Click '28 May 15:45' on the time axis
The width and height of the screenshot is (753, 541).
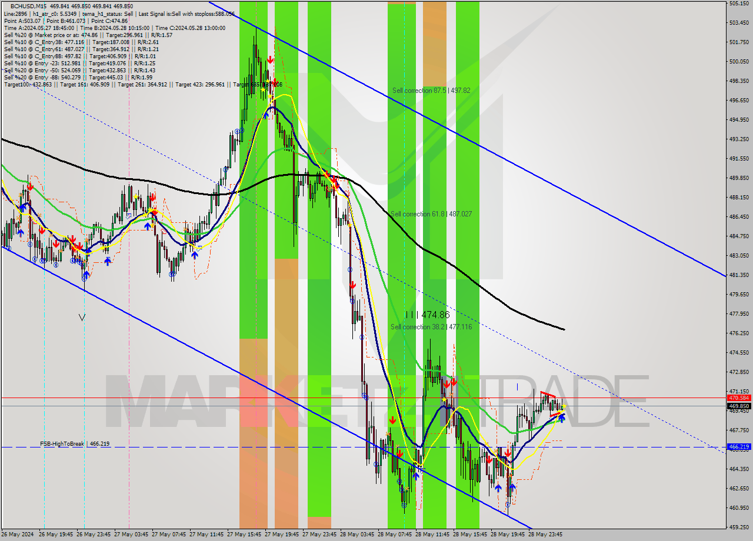(470, 535)
